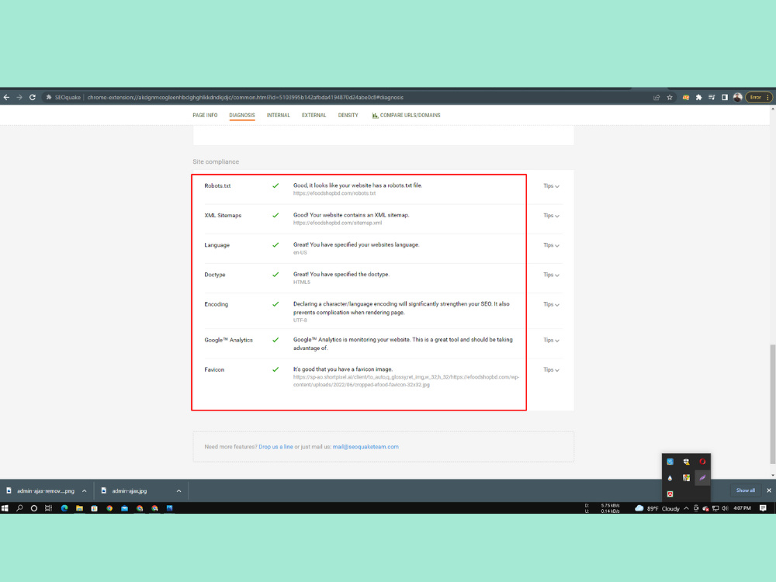Click the 'Google™ Analytics' row label
Viewport: 776px width, 582px height.
pos(228,341)
